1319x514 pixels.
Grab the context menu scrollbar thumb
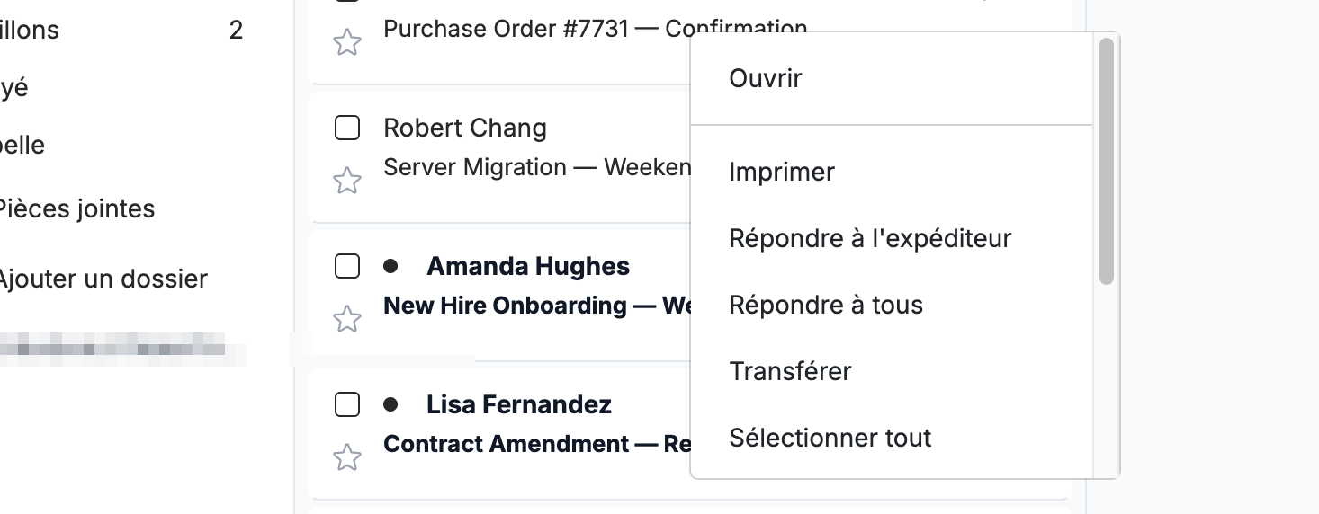click(x=1107, y=162)
